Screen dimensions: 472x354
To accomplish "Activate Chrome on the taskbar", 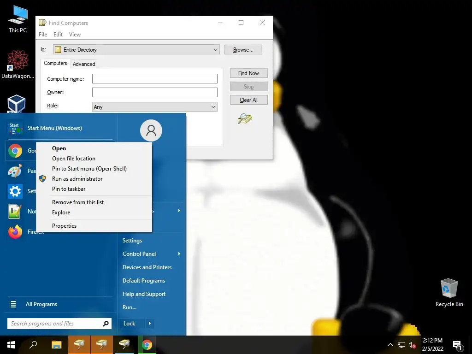I will tap(147, 345).
